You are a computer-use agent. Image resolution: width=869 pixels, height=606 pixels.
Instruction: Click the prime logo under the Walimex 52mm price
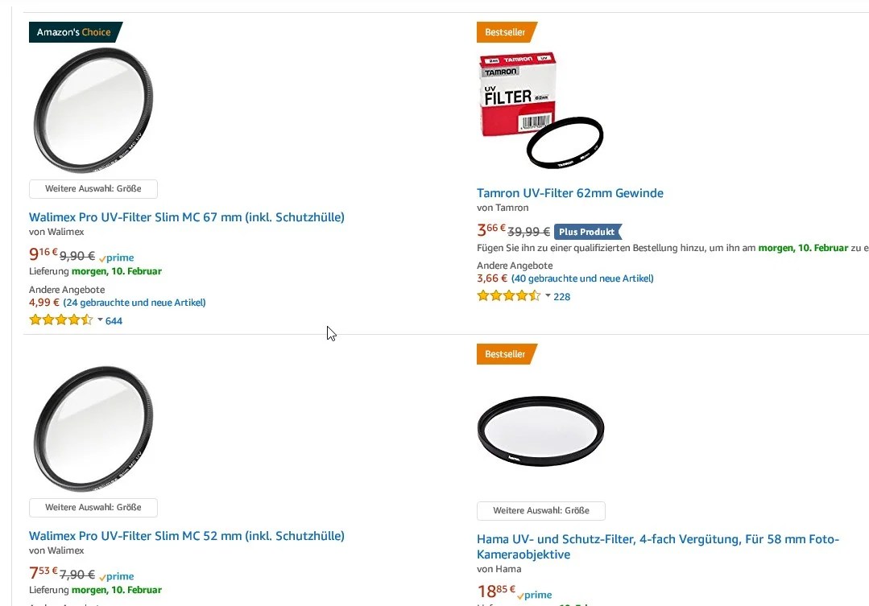[x=116, y=576]
